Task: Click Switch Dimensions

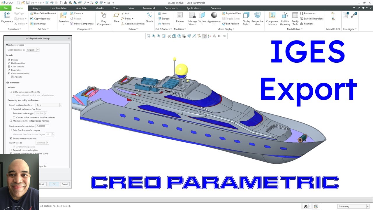Action: point(312,19)
